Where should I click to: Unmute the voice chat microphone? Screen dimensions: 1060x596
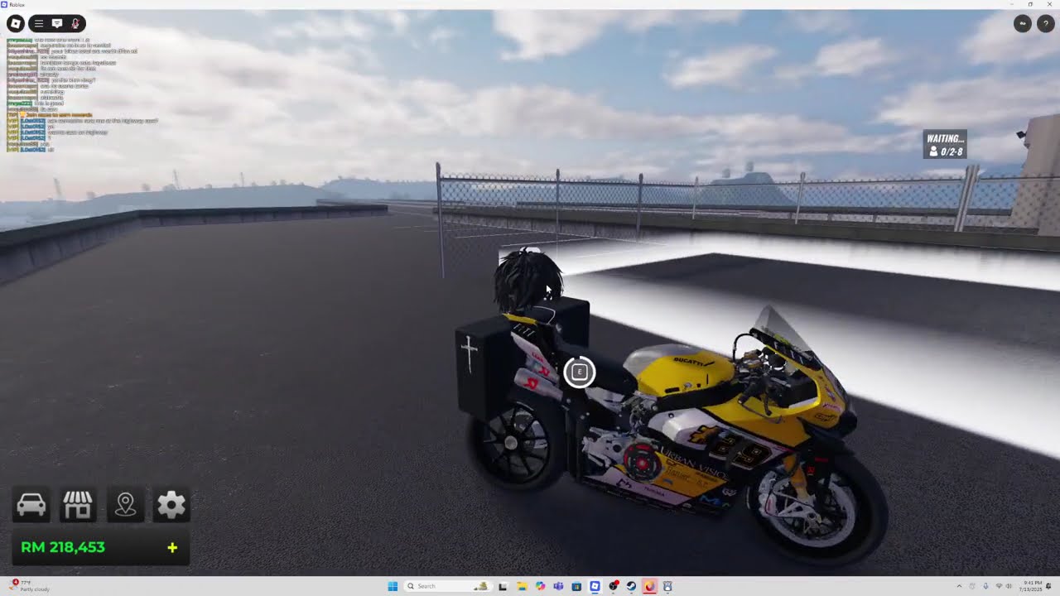point(75,24)
